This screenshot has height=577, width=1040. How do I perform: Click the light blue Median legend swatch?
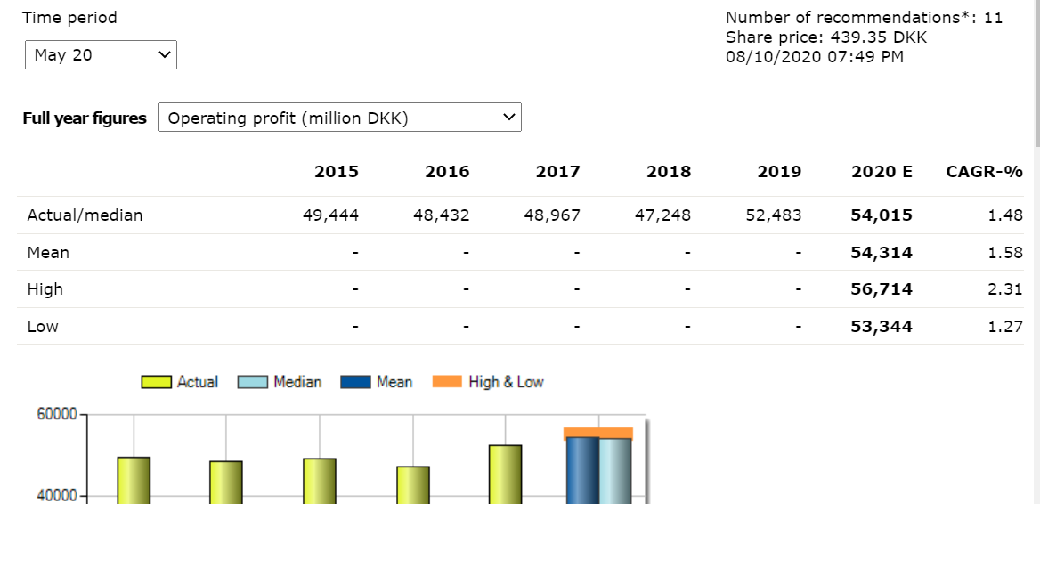(x=252, y=382)
